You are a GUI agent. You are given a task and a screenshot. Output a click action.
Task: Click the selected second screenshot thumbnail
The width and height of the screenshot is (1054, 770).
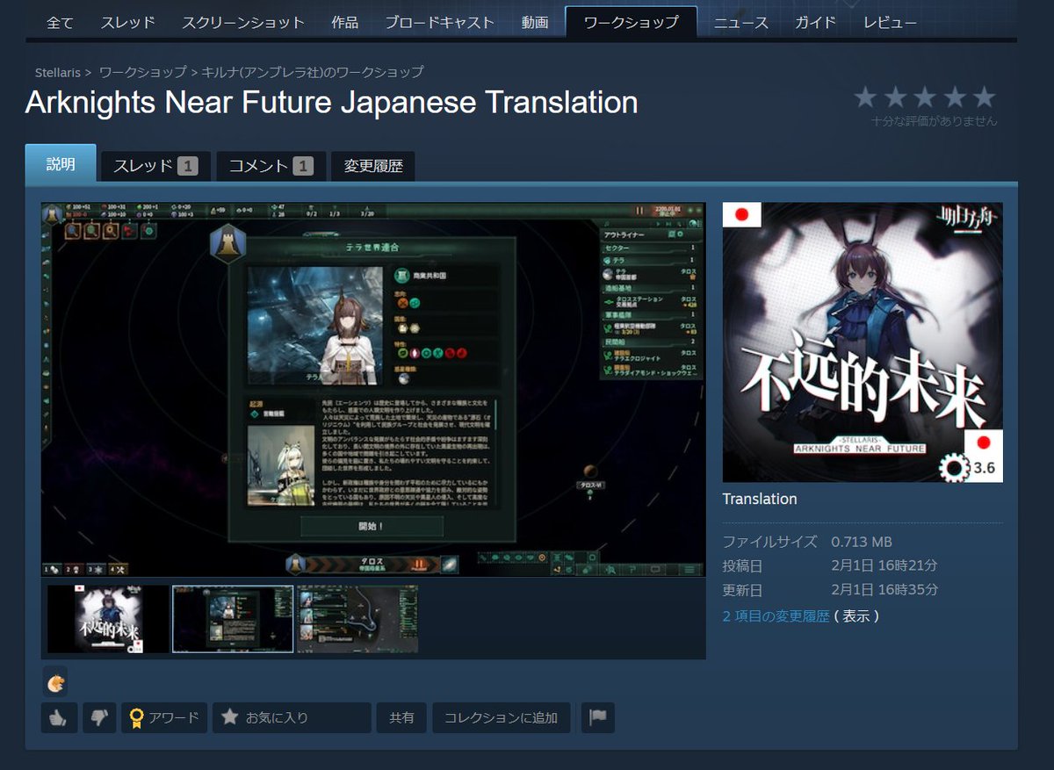point(233,619)
